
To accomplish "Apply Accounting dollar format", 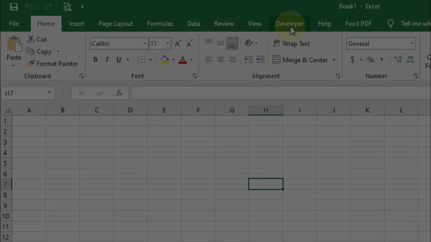I will coord(353,60).
